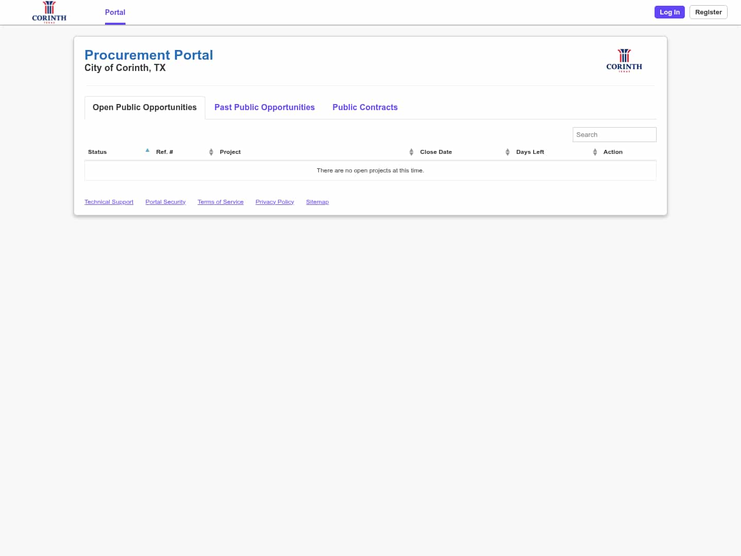Open the Terms of Service link
The height and width of the screenshot is (556, 741).
point(221,202)
